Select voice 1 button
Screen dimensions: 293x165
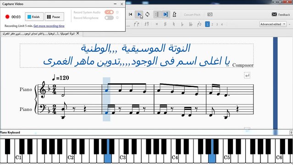tap(207, 24)
